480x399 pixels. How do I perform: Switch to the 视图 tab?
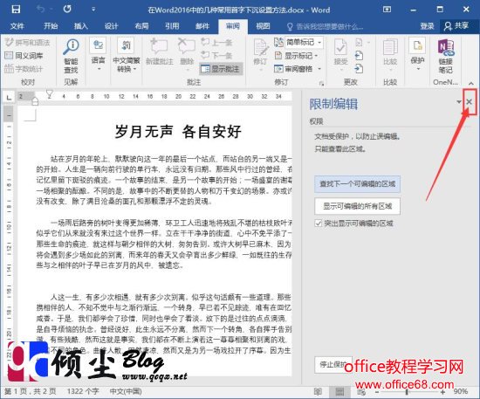263,26
